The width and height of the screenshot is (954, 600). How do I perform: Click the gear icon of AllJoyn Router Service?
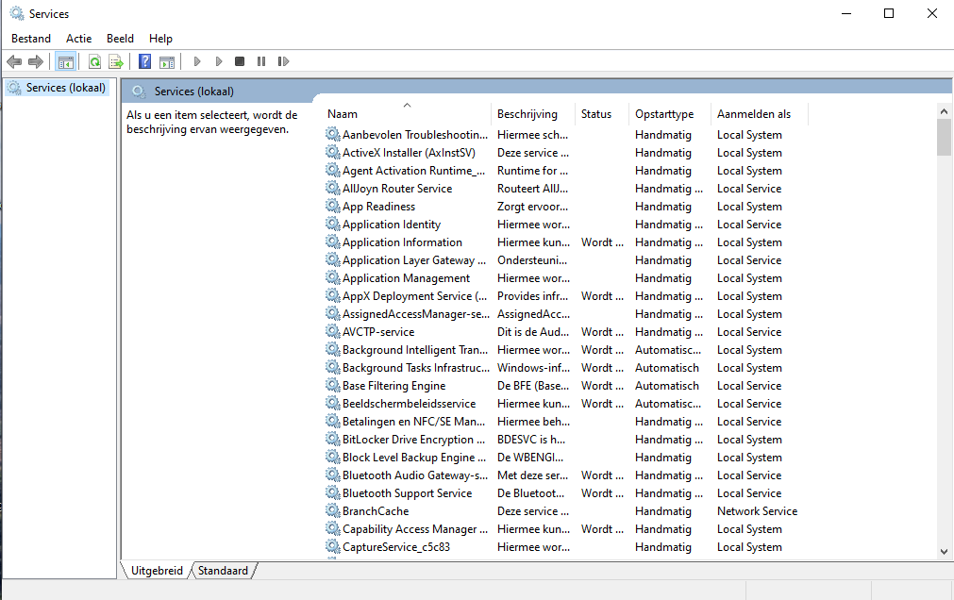[332, 188]
